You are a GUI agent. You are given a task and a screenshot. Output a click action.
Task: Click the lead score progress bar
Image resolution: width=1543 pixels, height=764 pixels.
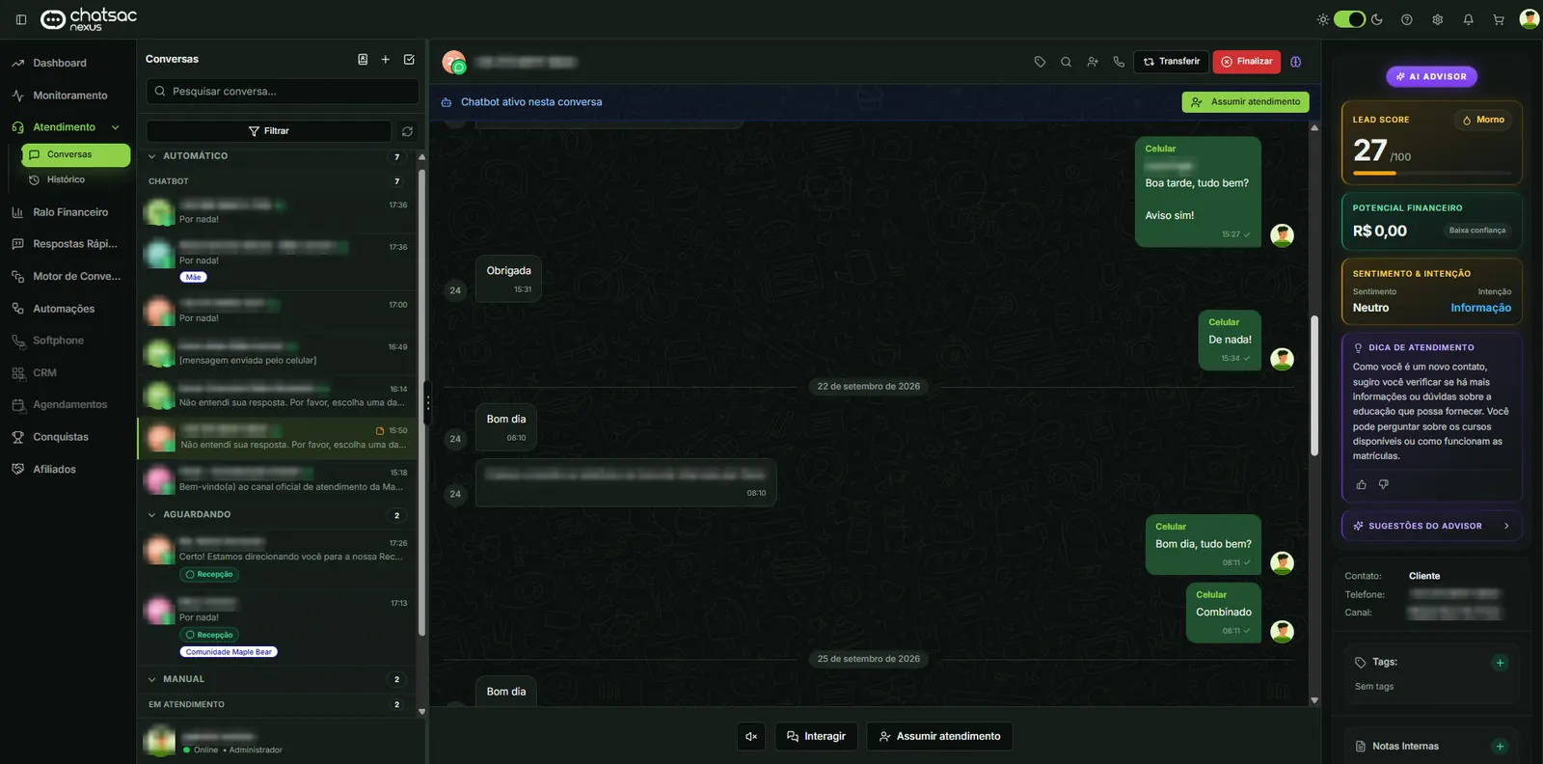tap(1432, 174)
